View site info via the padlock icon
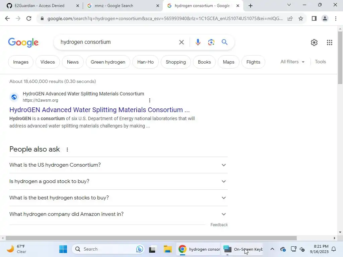The height and width of the screenshot is (257, 343). tap(42, 19)
